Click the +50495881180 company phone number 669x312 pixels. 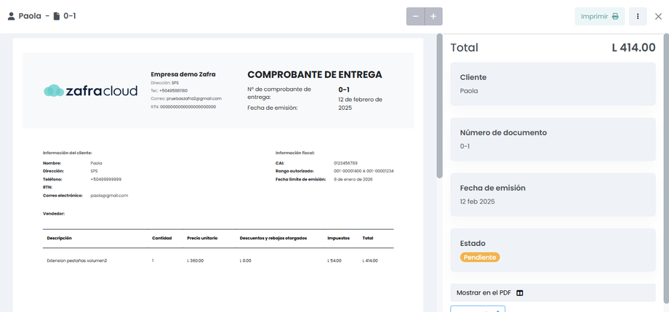[173, 90]
